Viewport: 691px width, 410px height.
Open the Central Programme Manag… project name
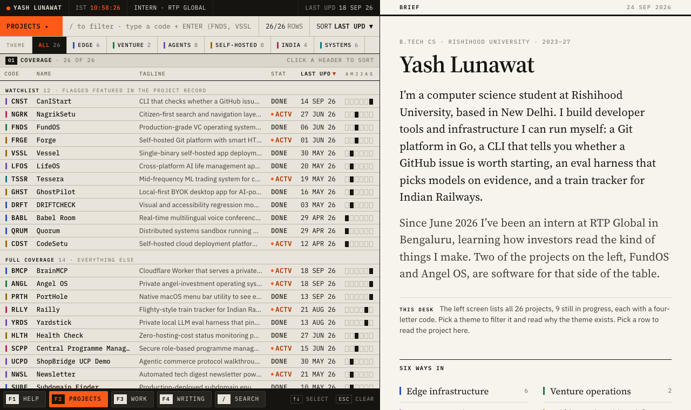point(83,348)
